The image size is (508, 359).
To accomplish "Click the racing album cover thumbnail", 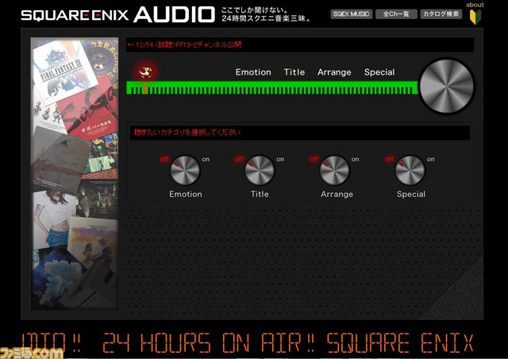I will 102,58.
